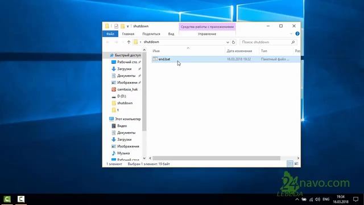Refresh the shutdown folder view
Viewport: 364px width, 205px height.
(x=233, y=42)
